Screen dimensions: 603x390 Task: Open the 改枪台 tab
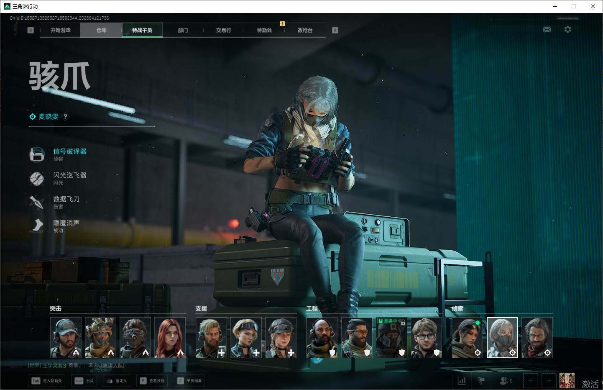(305, 30)
